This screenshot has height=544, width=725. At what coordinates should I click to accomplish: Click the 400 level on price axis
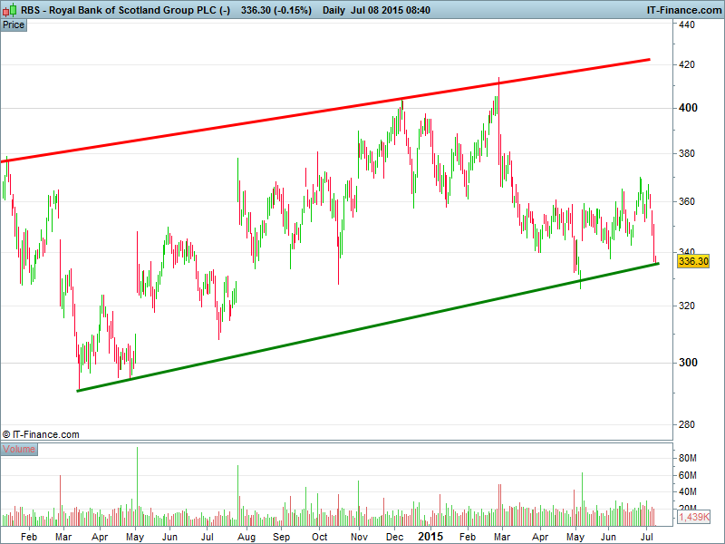[x=687, y=108]
